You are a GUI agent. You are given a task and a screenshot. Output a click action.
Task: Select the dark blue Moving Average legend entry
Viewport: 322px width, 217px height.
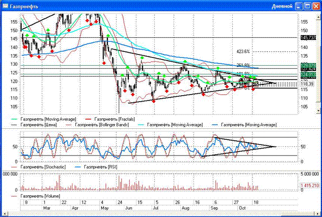[244, 125]
